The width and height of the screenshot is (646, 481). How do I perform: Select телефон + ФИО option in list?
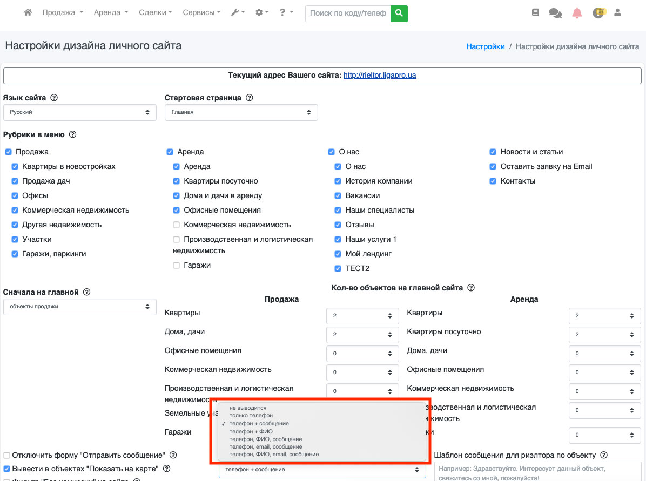click(x=251, y=431)
